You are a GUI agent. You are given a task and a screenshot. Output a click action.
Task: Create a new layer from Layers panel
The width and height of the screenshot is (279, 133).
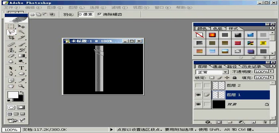coord(253,122)
